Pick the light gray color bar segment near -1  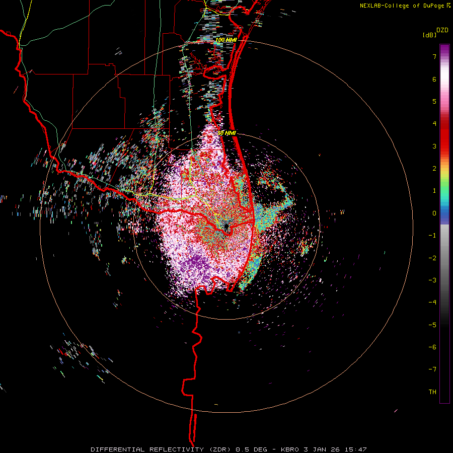click(444, 234)
